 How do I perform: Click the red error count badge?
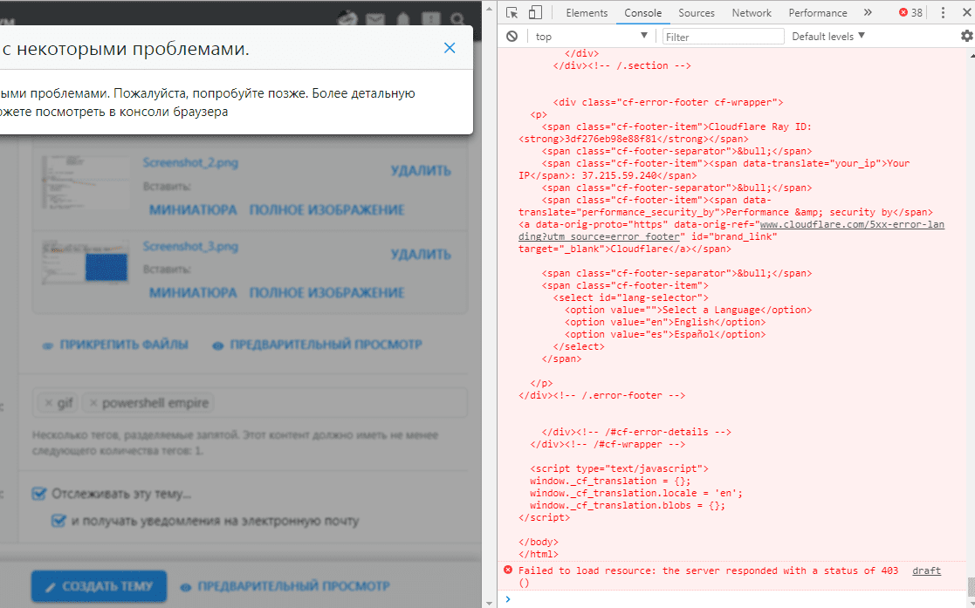910,12
